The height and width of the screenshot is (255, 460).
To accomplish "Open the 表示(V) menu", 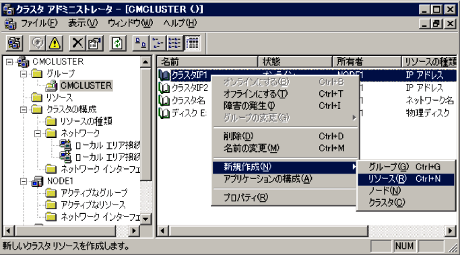I will (83, 23).
